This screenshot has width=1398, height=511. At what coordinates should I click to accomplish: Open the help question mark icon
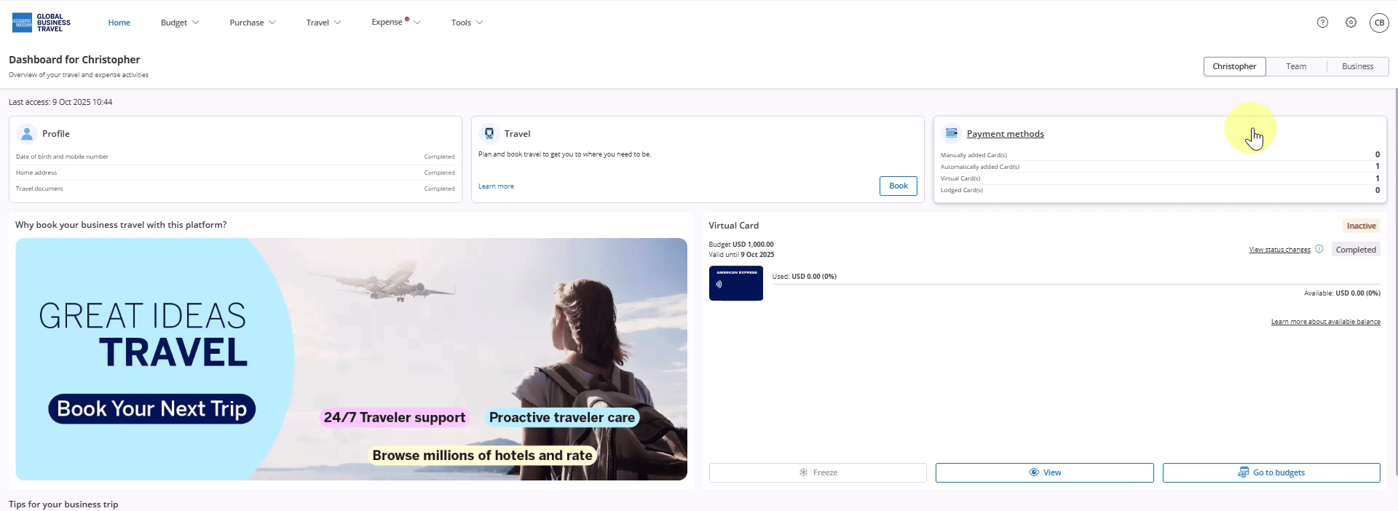1322,23
